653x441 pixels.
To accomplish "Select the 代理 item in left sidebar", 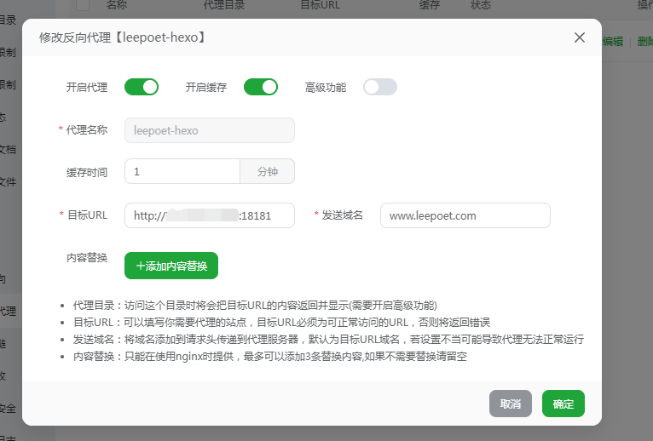I will [8, 311].
